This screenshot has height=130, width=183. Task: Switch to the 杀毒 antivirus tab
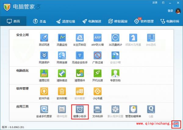[39, 21]
